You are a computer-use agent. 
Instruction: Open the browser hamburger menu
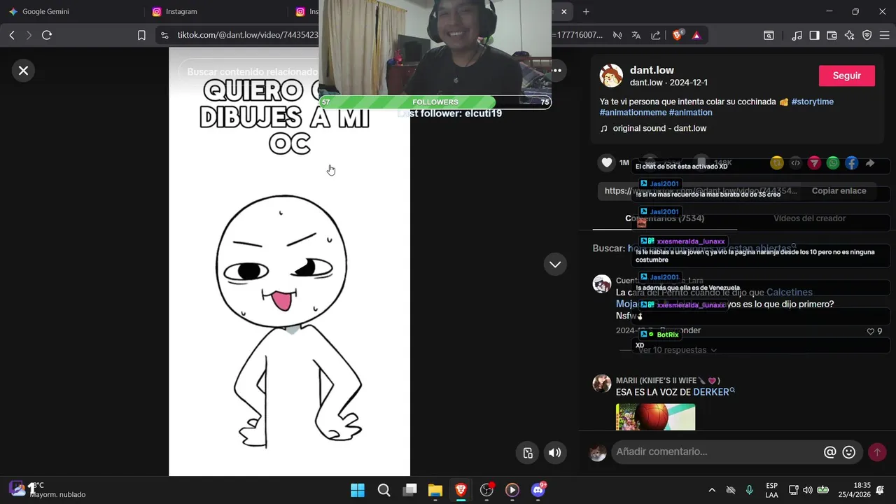click(883, 35)
